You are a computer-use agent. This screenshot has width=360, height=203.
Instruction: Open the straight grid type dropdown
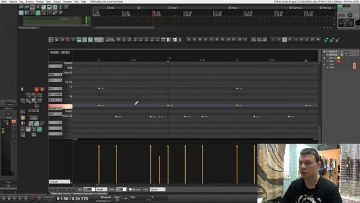[101, 189]
